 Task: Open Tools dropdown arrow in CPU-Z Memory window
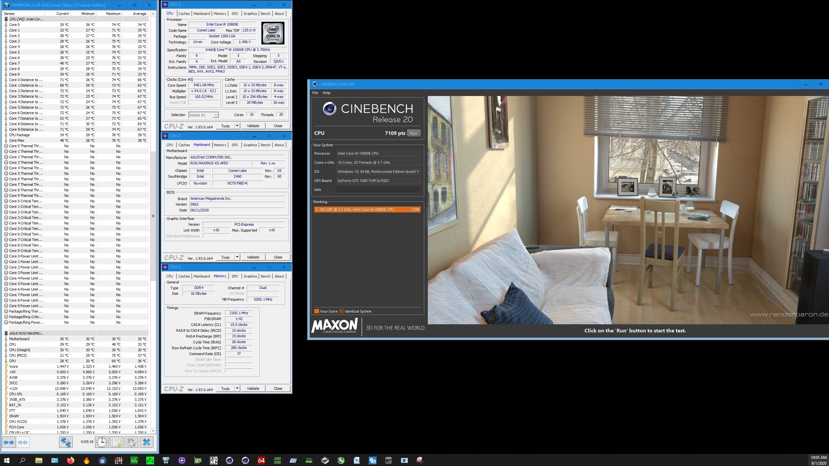pyautogui.click(x=237, y=388)
